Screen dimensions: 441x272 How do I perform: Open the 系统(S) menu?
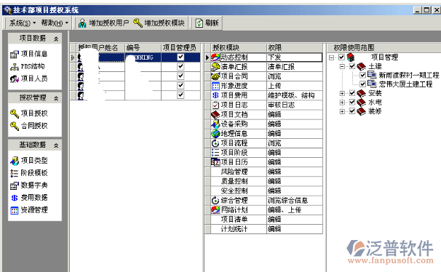pyautogui.click(x=23, y=23)
